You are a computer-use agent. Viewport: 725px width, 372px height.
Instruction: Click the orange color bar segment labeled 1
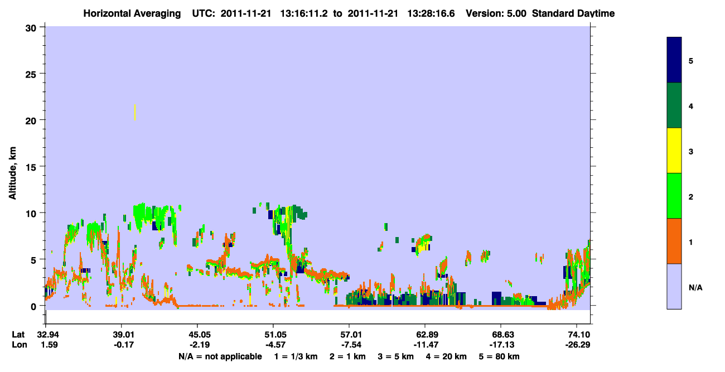[x=674, y=241]
